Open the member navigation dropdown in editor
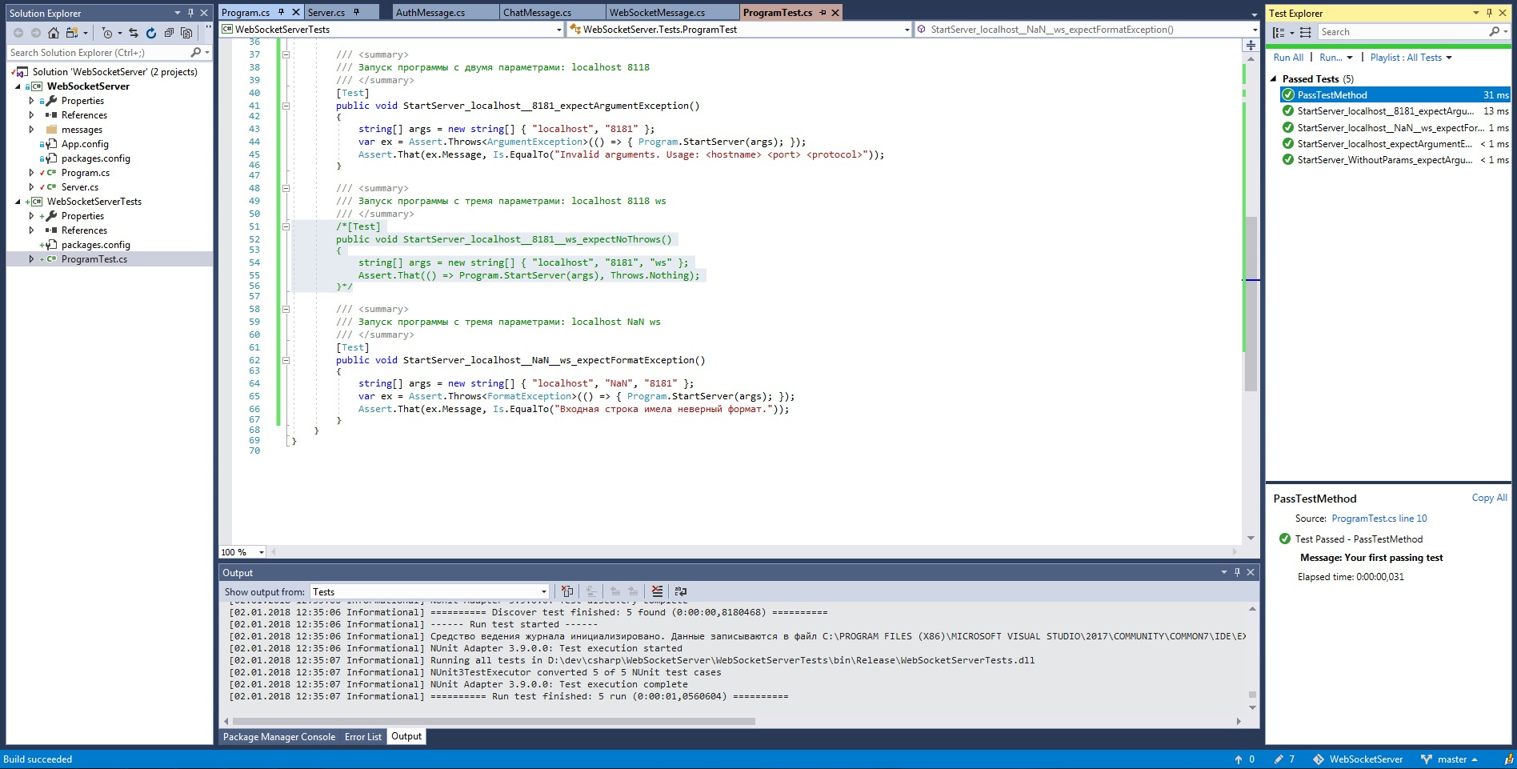1517x769 pixels. (1087, 30)
